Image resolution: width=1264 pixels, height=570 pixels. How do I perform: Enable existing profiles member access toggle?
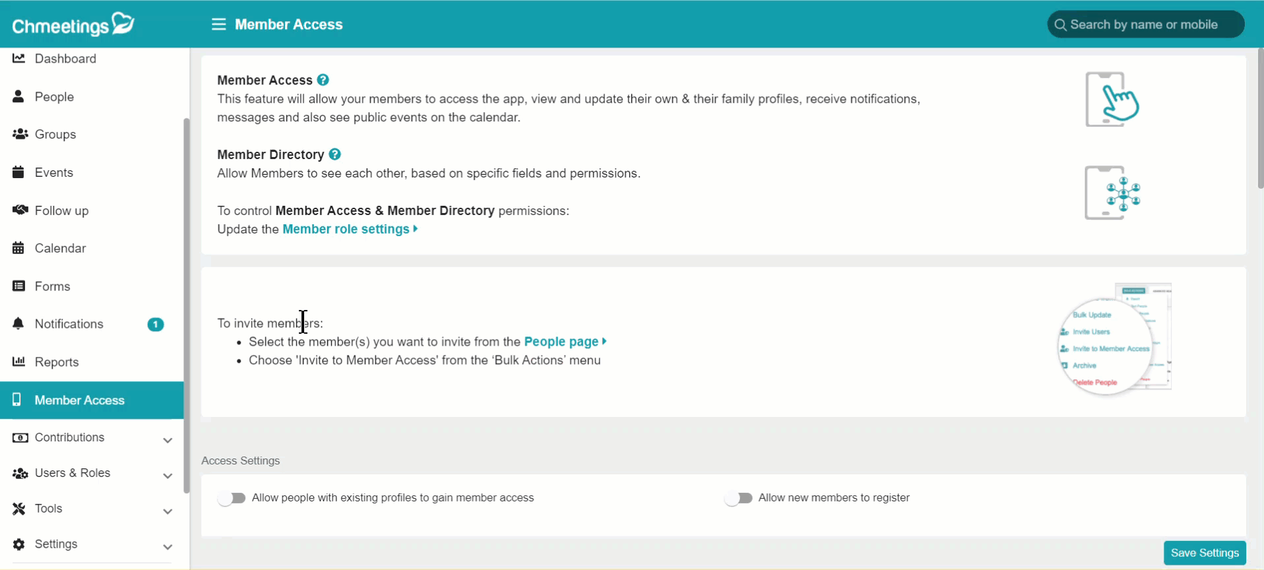[232, 498]
